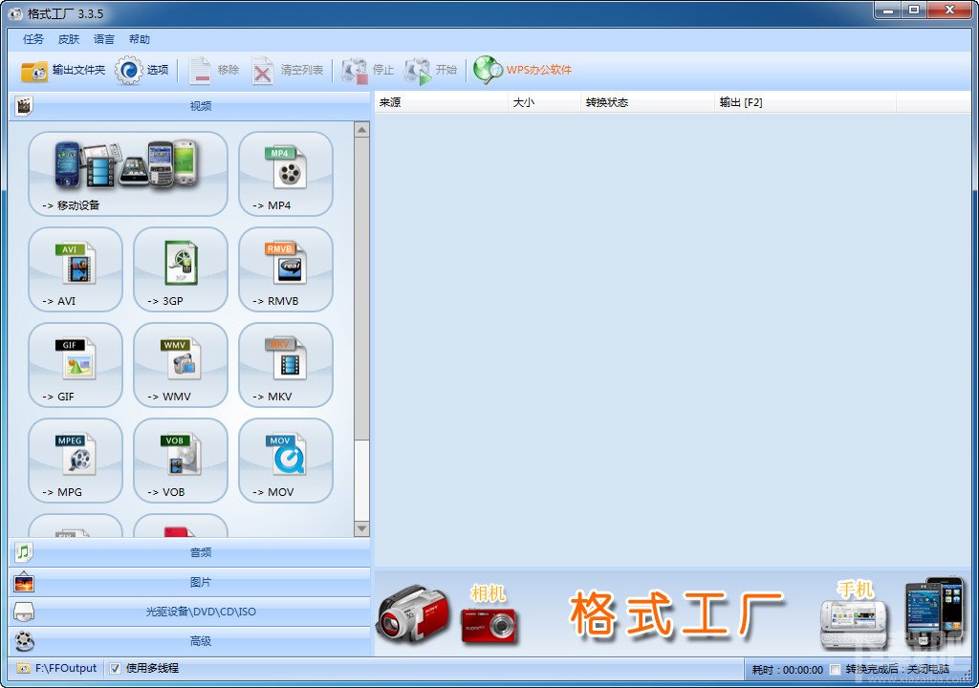Click the 相机 camera banner image
979x688 pixels.
coord(489,613)
